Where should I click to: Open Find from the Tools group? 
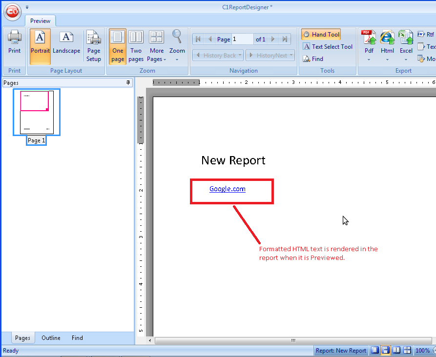(x=313, y=59)
